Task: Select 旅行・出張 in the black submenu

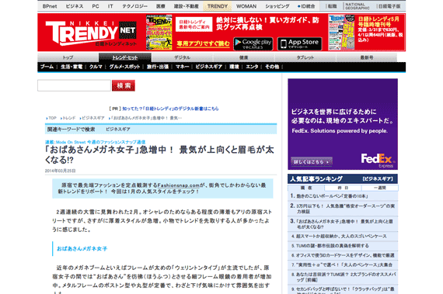Action: (158, 67)
